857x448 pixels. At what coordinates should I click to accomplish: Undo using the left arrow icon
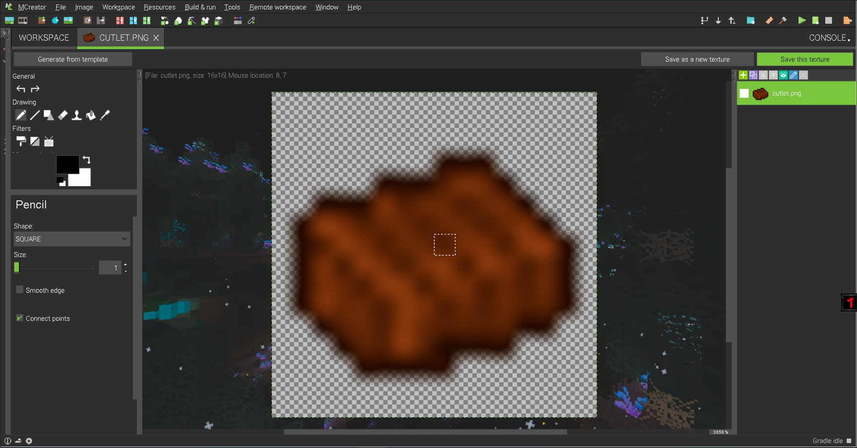[x=21, y=88]
